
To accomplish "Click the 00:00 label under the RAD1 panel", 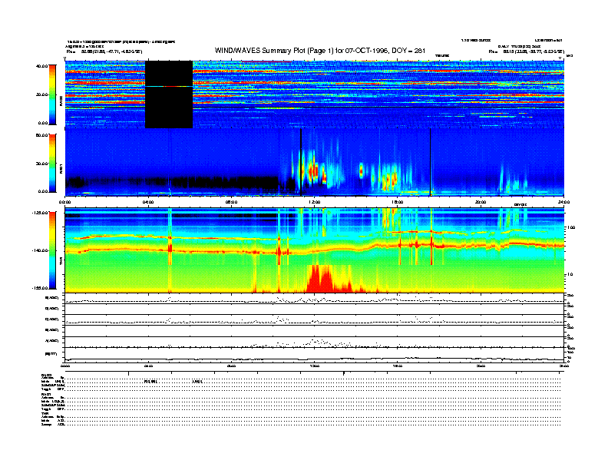I will click(x=64, y=202).
